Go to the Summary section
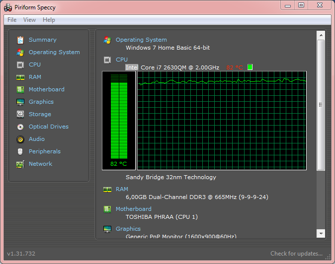 [43, 40]
